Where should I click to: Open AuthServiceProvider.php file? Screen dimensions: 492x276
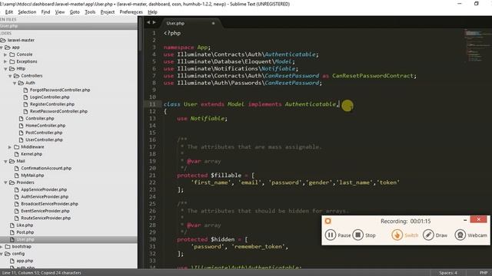(45, 197)
